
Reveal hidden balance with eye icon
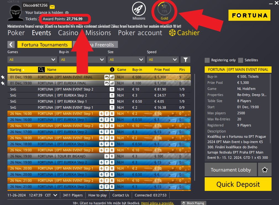(x=67, y=13)
